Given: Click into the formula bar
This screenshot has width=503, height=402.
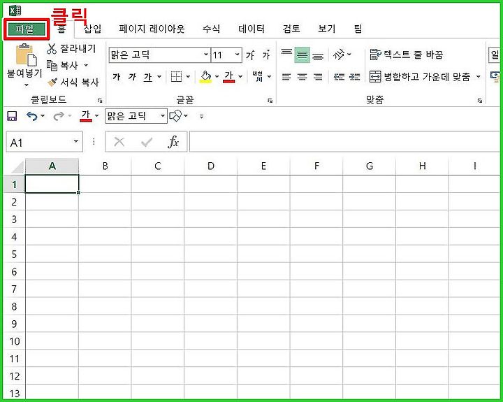Looking at the screenshot, I should 345,142.
